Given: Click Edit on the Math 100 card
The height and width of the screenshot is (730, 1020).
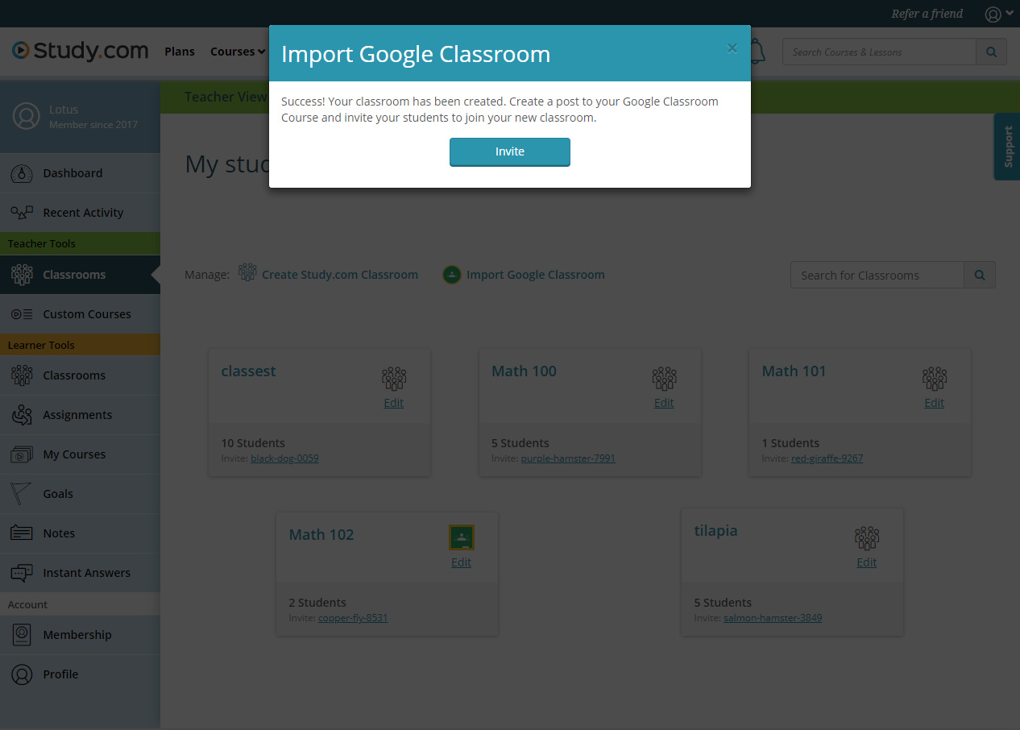Looking at the screenshot, I should pyautogui.click(x=664, y=403).
